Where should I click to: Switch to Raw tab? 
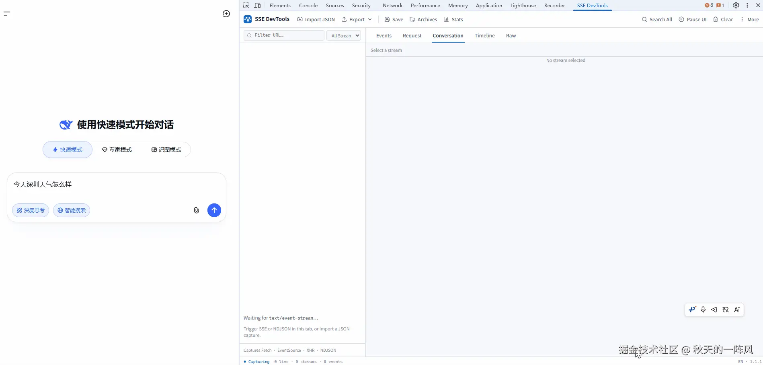[511, 36]
